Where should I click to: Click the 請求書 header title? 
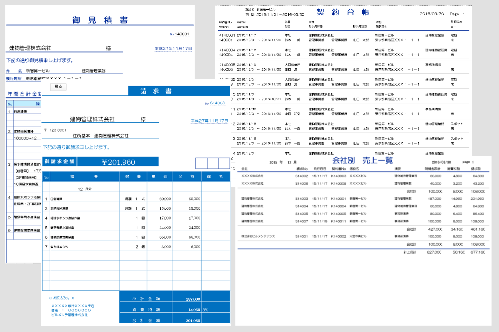click(x=156, y=91)
